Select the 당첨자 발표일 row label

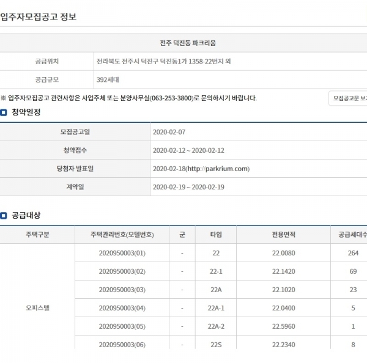[x=75, y=169]
